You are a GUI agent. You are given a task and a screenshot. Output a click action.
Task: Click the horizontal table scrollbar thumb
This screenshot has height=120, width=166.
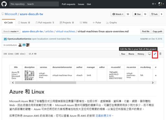[45, 83]
